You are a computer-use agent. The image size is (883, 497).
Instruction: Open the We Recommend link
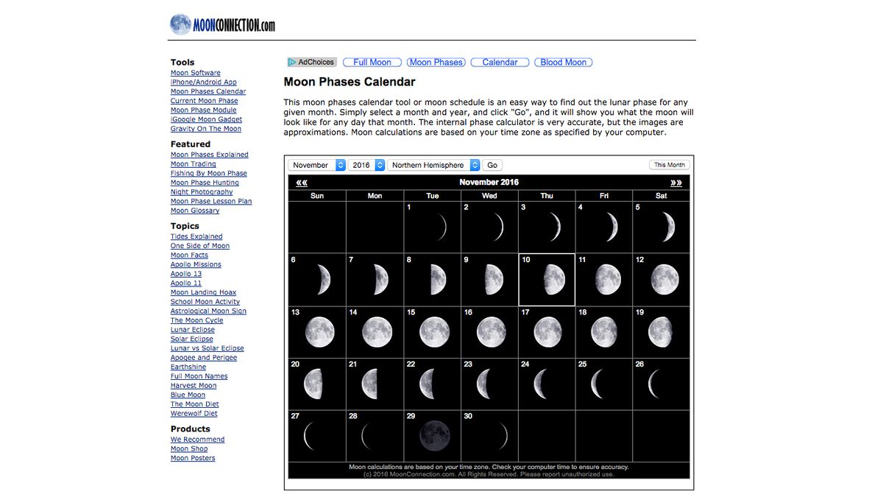click(198, 440)
